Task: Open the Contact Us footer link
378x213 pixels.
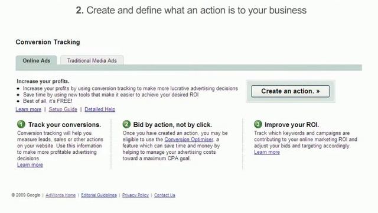Action: click(x=165, y=195)
